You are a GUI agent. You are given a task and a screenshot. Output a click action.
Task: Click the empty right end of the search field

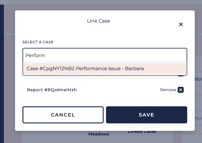[x=174, y=55]
